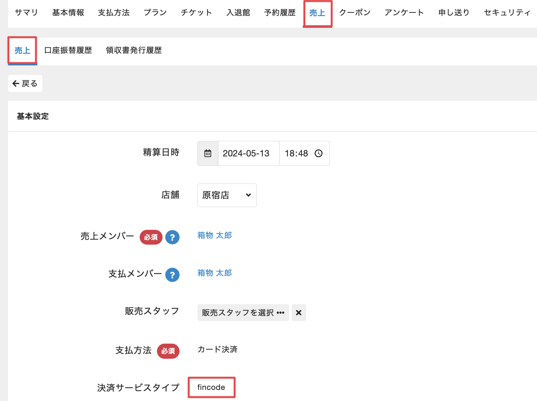
Task: Switch to the サマリ tab
Action: coord(26,13)
